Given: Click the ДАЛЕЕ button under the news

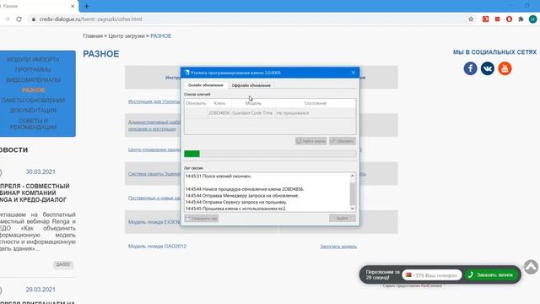Looking at the screenshot, I should click(x=63, y=264).
